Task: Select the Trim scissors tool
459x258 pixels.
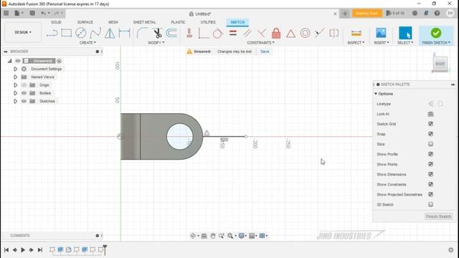Action: tap(158, 33)
